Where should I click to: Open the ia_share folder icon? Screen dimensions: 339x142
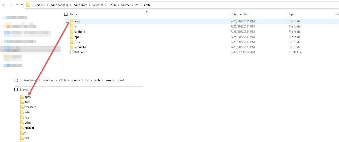click(x=72, y=32)
